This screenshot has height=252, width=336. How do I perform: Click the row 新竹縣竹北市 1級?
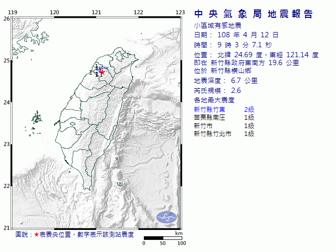click(224, 134)
